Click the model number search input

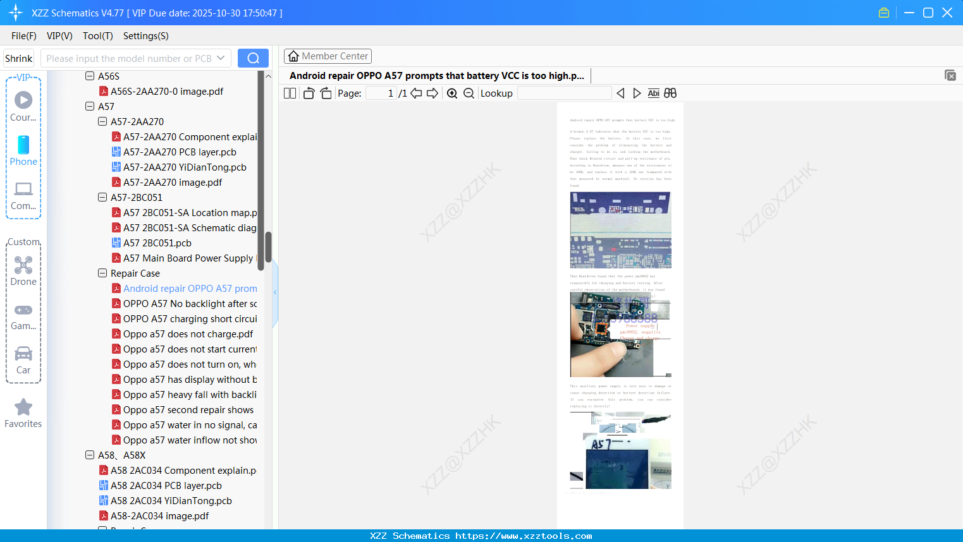click(129, 58)
